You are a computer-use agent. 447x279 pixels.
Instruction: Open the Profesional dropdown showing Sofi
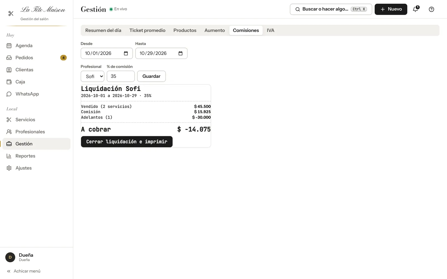pos(92,76)
